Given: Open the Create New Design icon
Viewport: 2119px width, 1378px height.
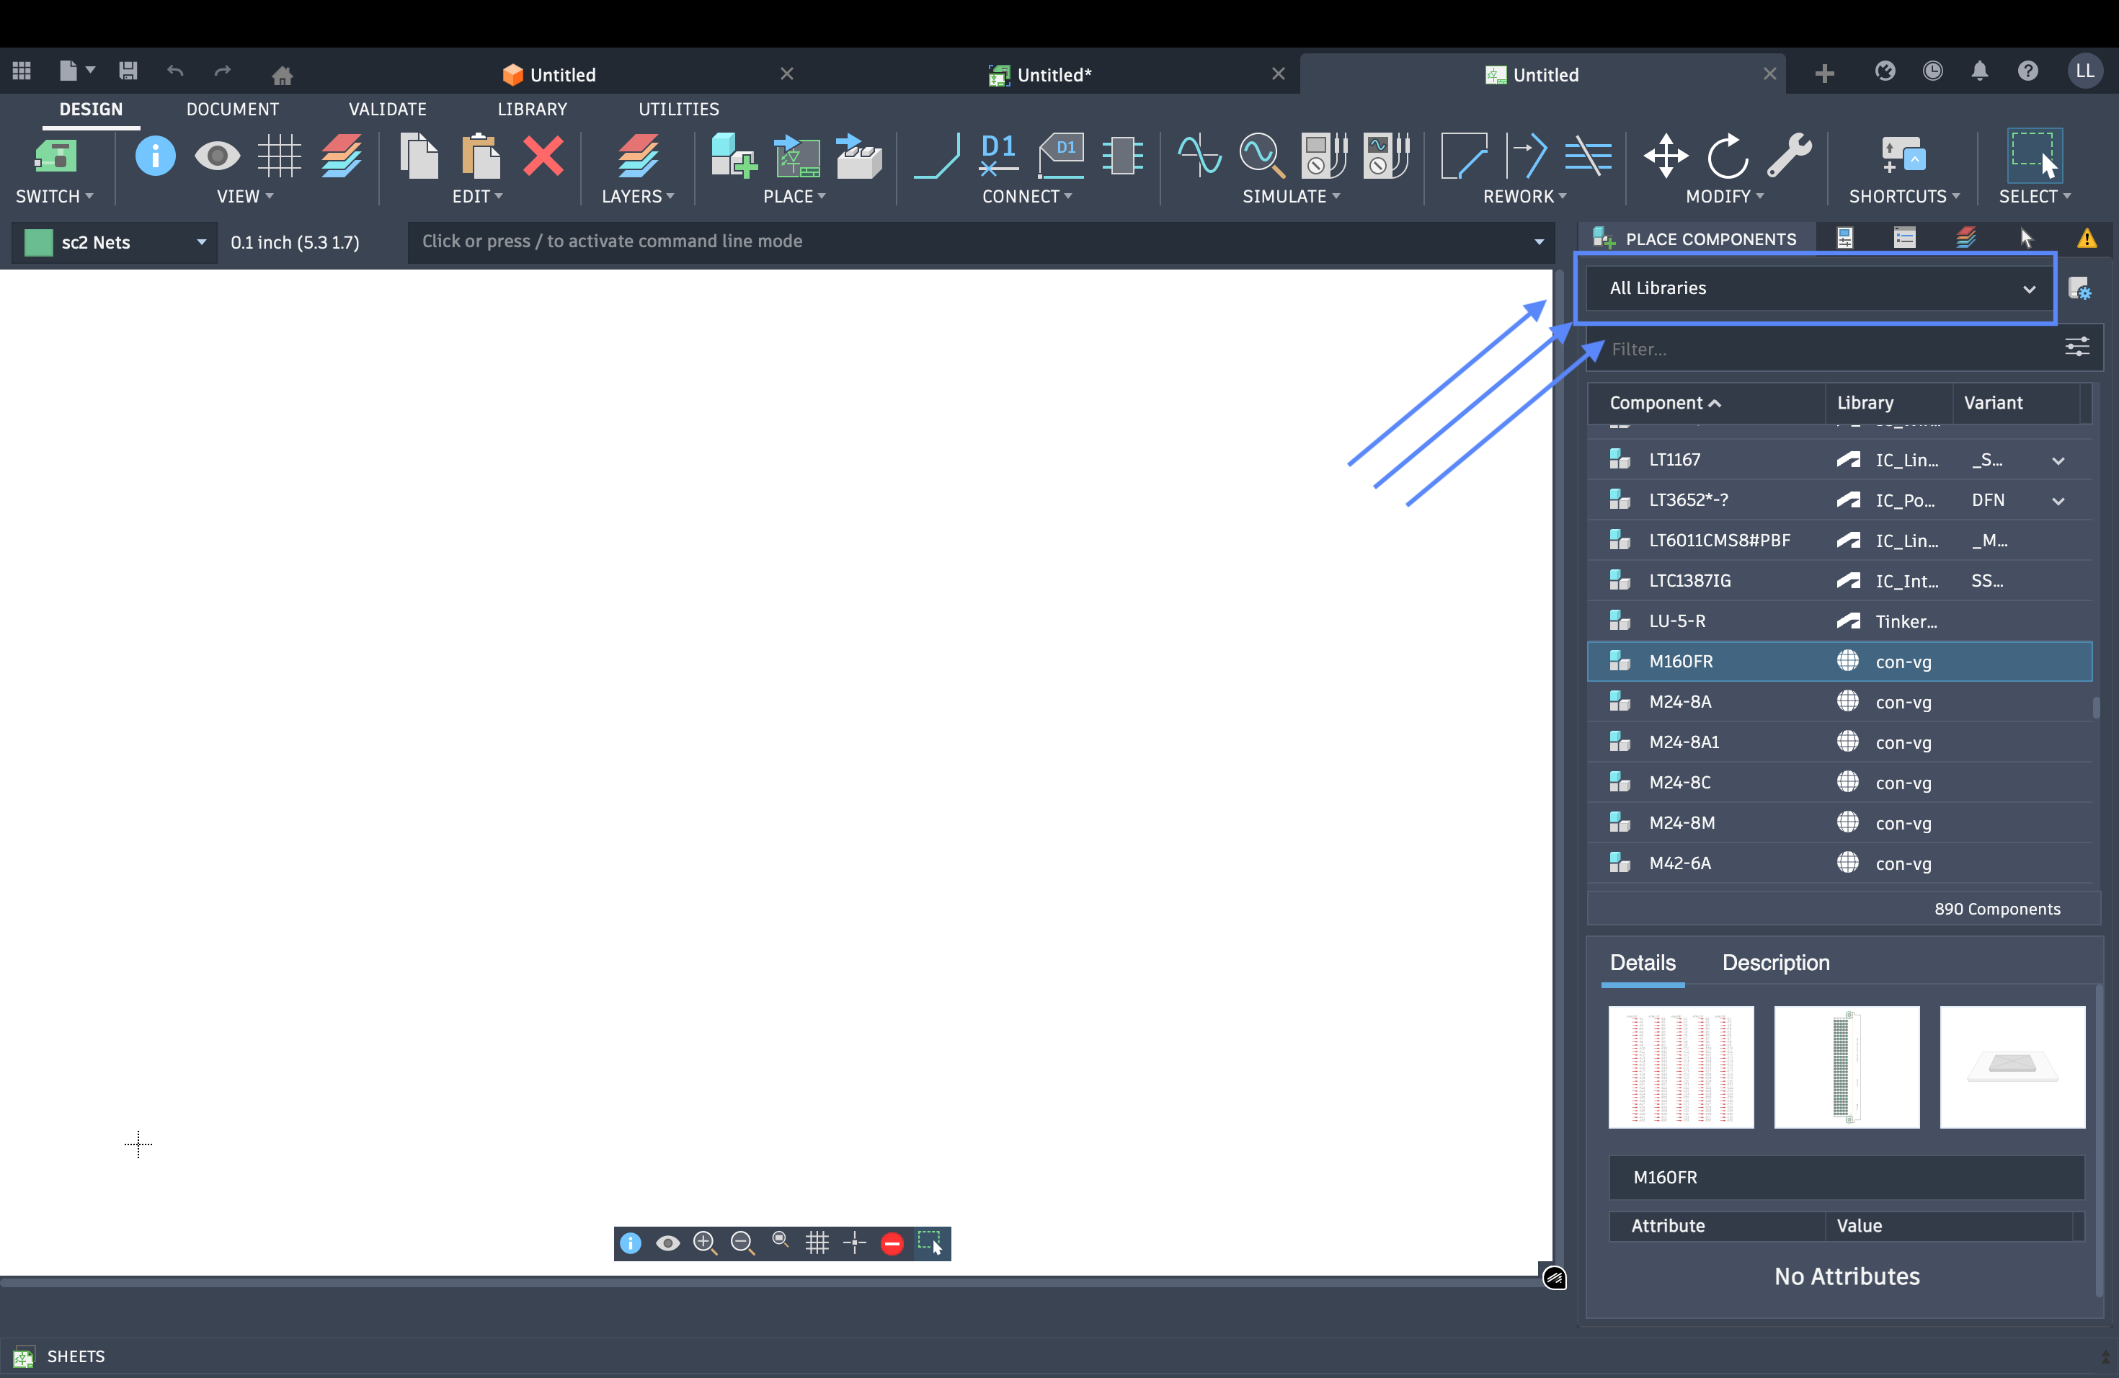Looking at the screenshot, I should point(69,72).
